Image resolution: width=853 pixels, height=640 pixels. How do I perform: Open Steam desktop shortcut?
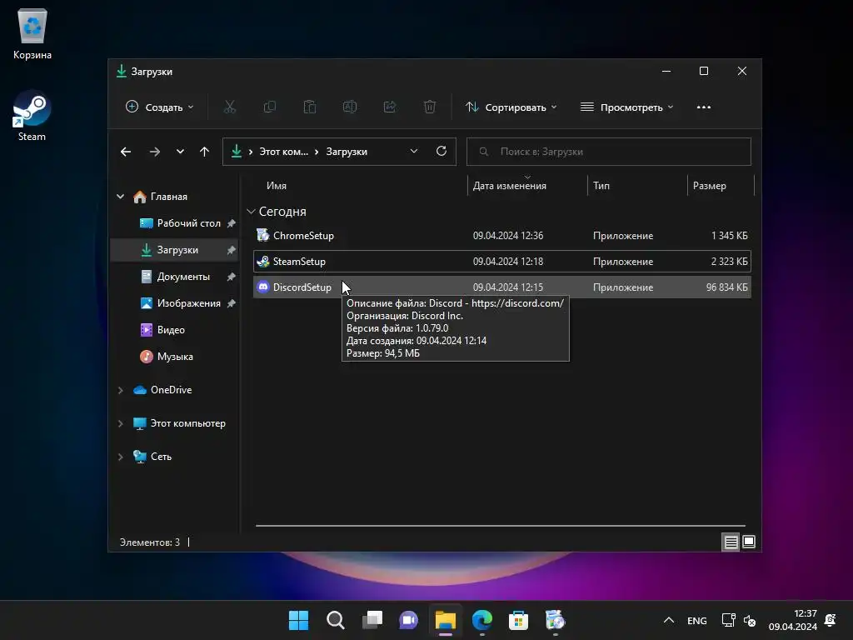(32, 116)
